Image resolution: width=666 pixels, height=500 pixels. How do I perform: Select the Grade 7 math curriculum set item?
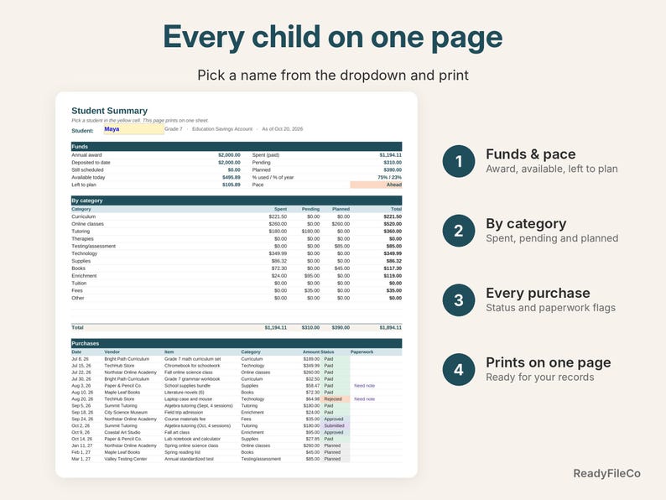coord(193,359)
